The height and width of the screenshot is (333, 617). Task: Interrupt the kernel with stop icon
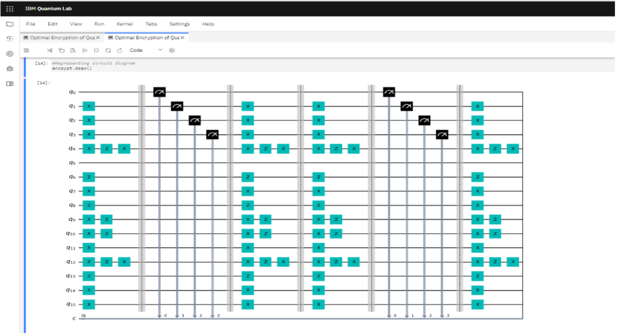coord(96,50)
